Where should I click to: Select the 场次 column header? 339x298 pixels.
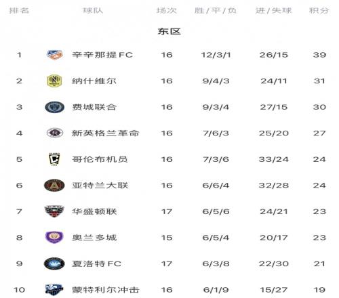[167, 10]
